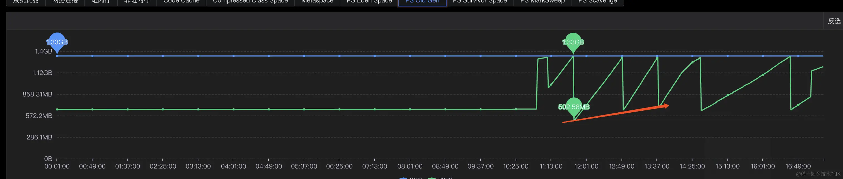843x179 pixels.
Task: Click the 09:37:00 time label
Action: 480,166
